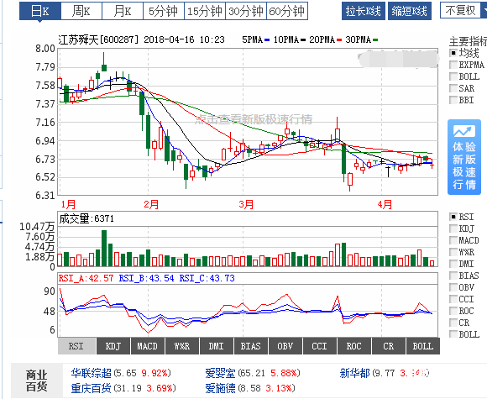This screenshot has height=399, width=487.
Task: Click the RSI_B:43.54 value text
Action: [x=147, y=278]
